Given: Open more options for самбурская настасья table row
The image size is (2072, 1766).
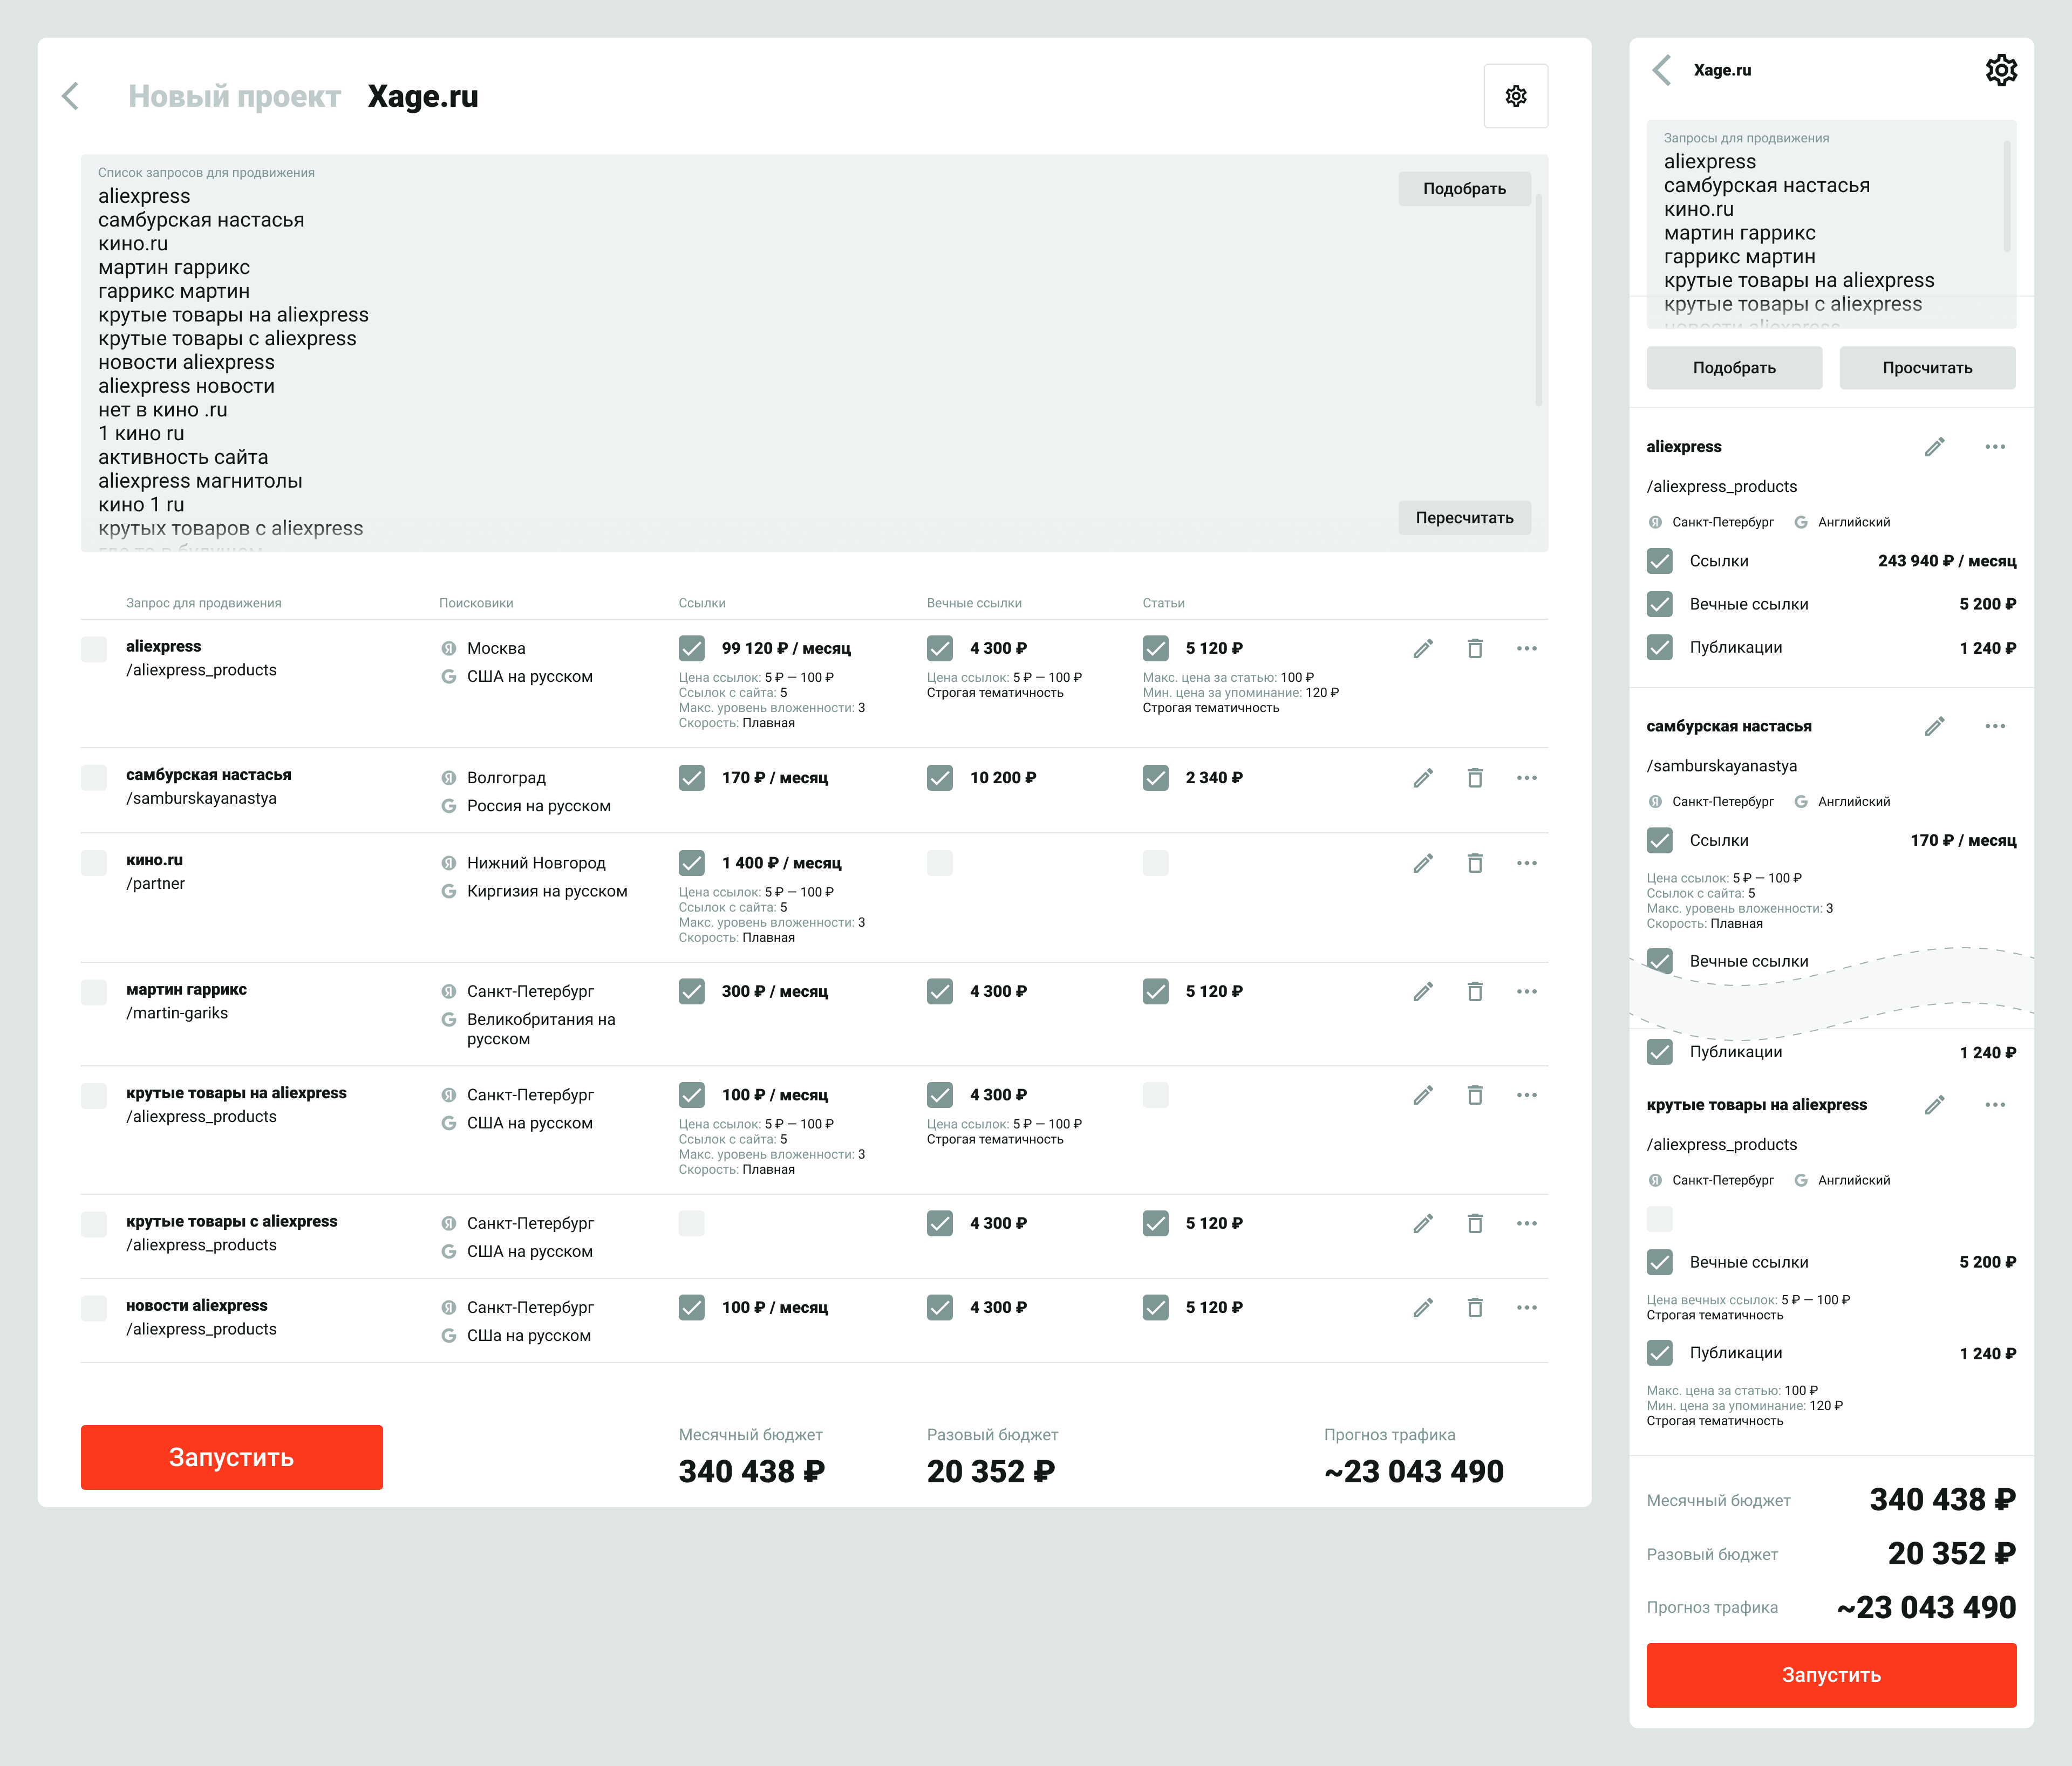Looking at the screenshot, I should 1526,778.
